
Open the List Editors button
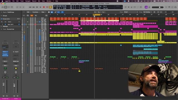pyautogui.click(x=166, y=7)
